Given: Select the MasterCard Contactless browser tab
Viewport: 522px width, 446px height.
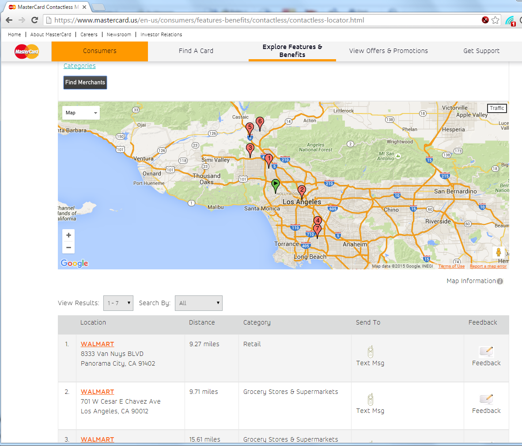Looking at the screenshot, I should tap(47, 7).
